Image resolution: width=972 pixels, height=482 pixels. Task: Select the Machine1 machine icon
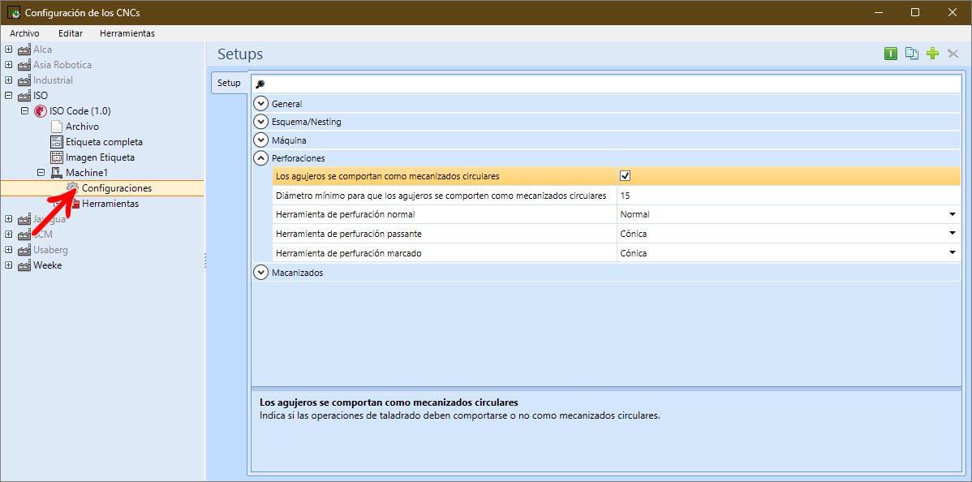point(57,173)
